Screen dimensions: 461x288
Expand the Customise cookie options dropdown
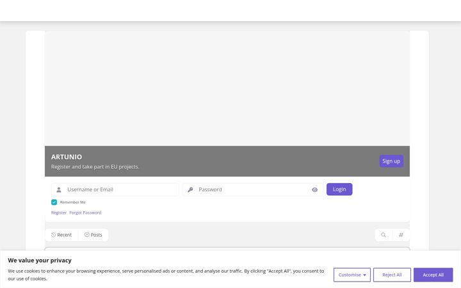point(352,275)
